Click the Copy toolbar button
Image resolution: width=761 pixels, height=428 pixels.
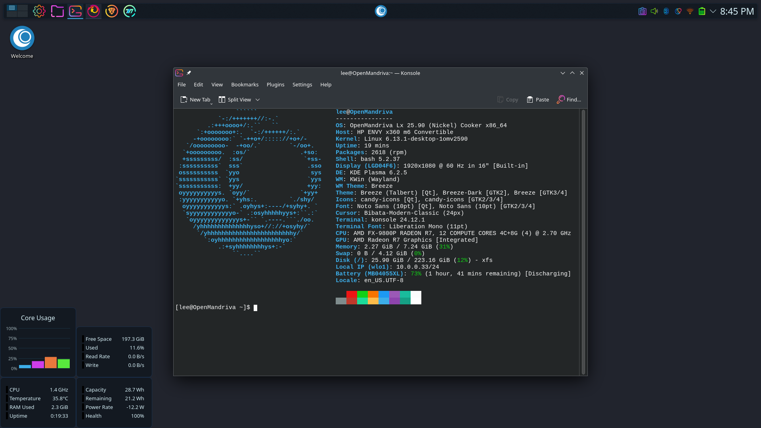pos(508,99)
